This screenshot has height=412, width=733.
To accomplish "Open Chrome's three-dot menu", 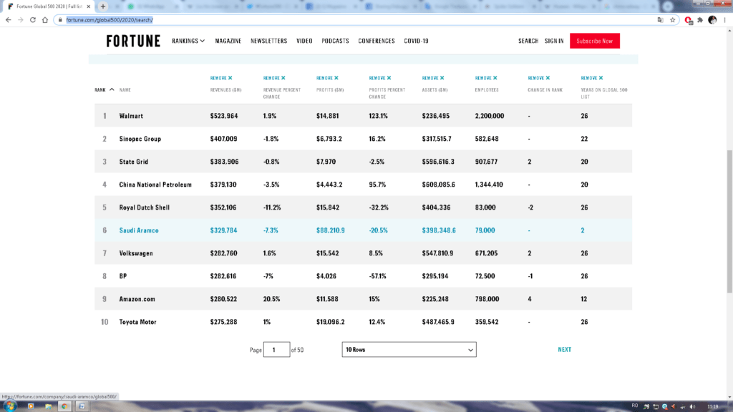I will (x=724, y=20).
